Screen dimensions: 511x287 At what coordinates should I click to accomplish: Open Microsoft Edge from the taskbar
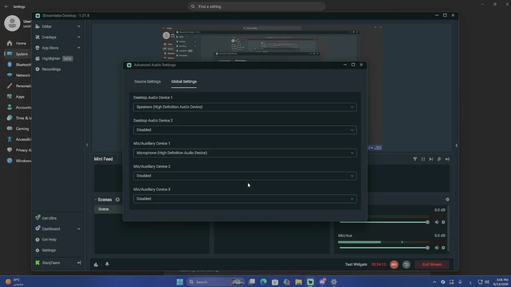(x=263, y=282)
